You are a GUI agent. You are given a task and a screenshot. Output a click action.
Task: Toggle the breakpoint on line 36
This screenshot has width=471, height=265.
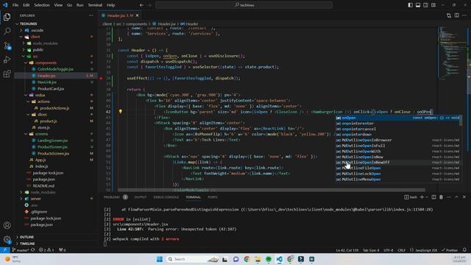pyautogui.click(x=102, y=78)
